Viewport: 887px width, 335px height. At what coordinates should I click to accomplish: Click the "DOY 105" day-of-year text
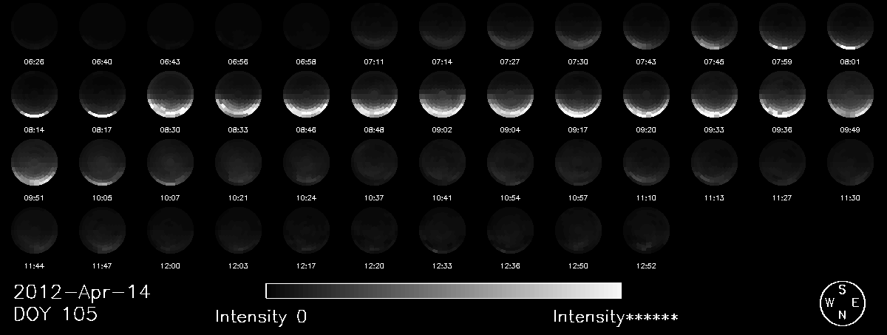tap(55, 315)
